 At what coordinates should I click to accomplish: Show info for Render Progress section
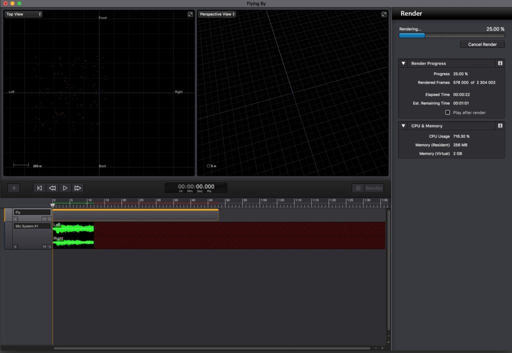pos(500,63)
